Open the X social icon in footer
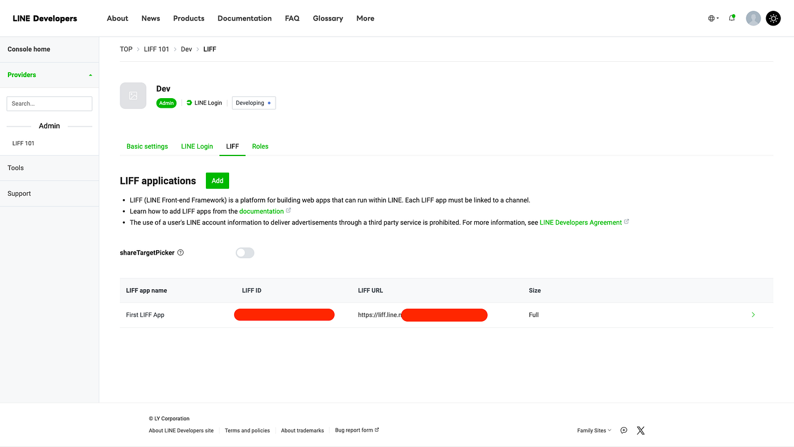Screen dimensions: 794x447 pyautogui.click(x=641, y=431)
